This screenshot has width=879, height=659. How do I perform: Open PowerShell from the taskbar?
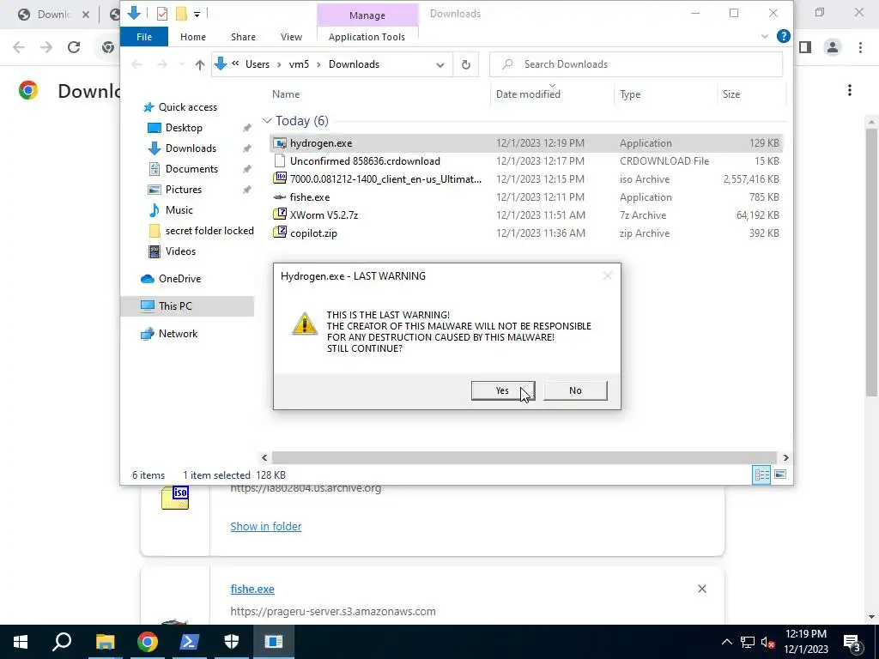click(189, 642)
